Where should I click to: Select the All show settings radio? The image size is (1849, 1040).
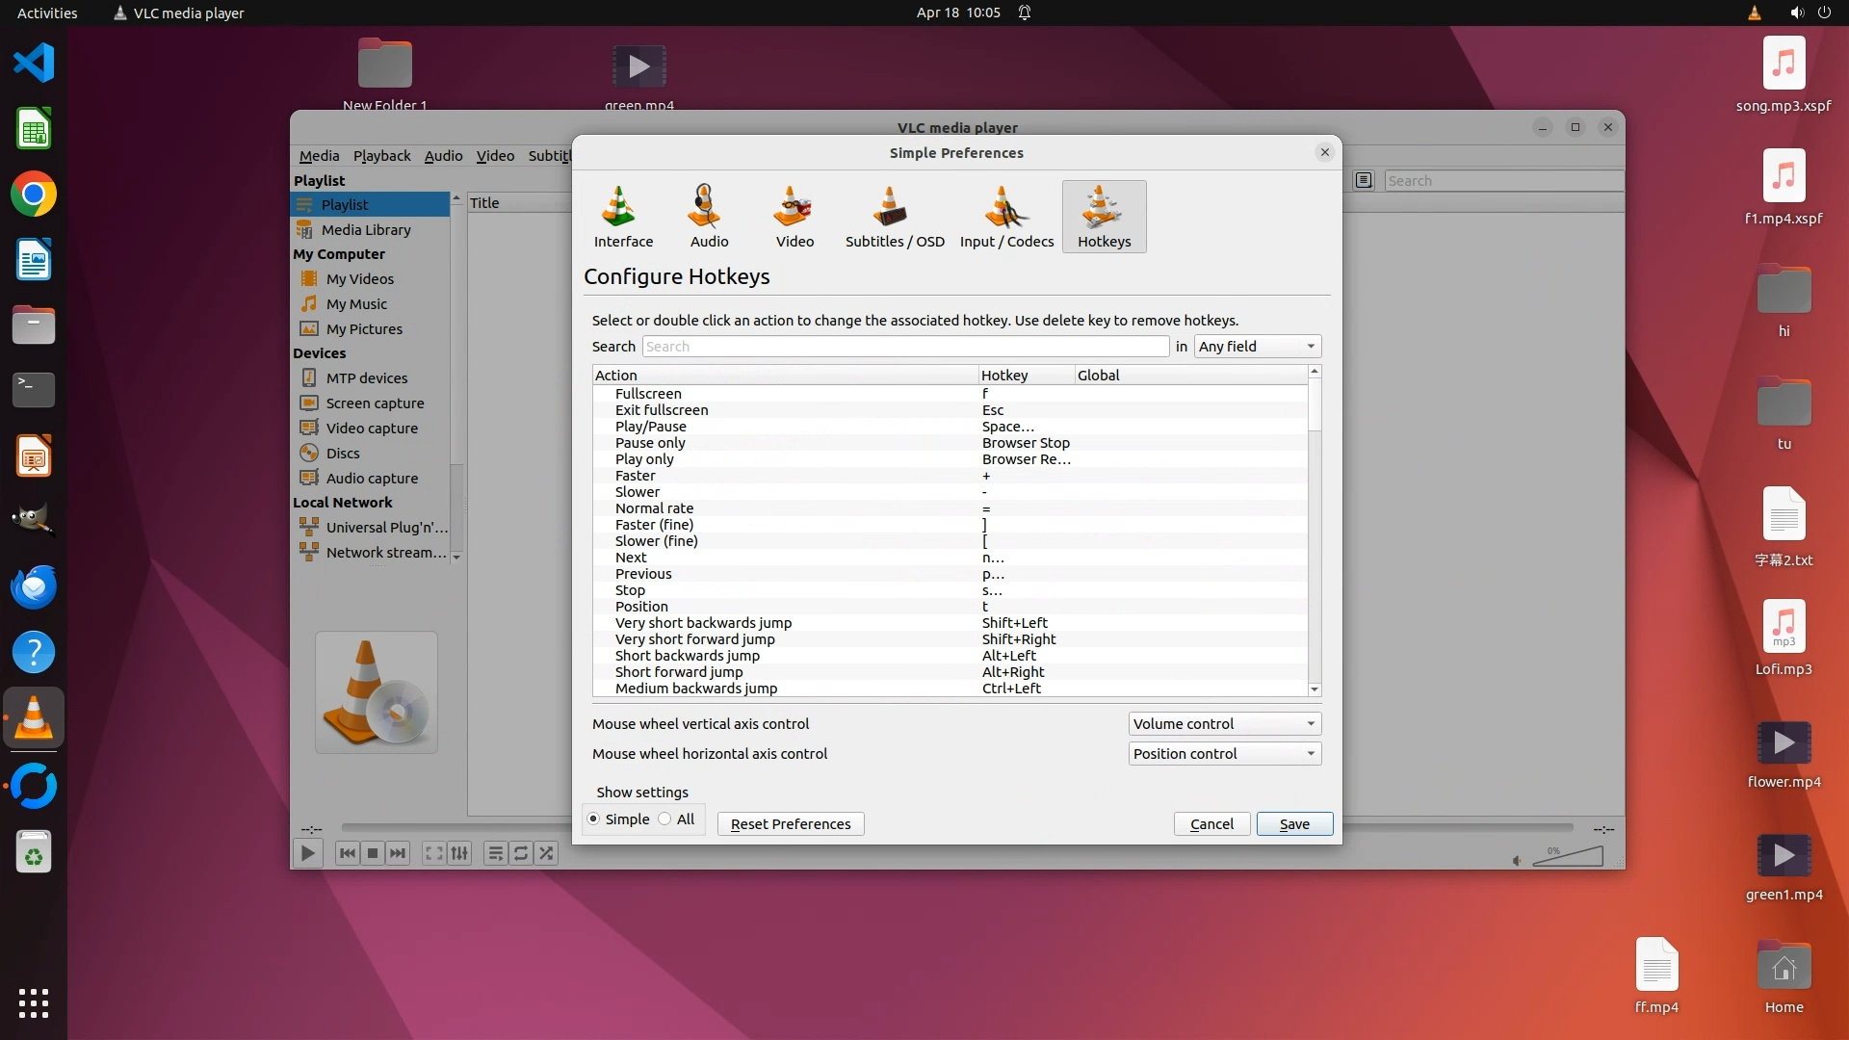(x=665, y=819)
